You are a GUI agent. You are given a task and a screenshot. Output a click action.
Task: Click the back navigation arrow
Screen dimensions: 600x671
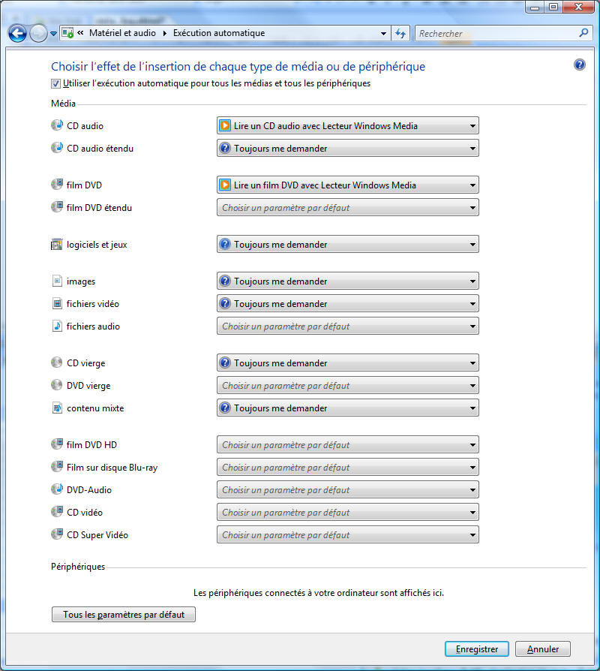pos(16,33)
